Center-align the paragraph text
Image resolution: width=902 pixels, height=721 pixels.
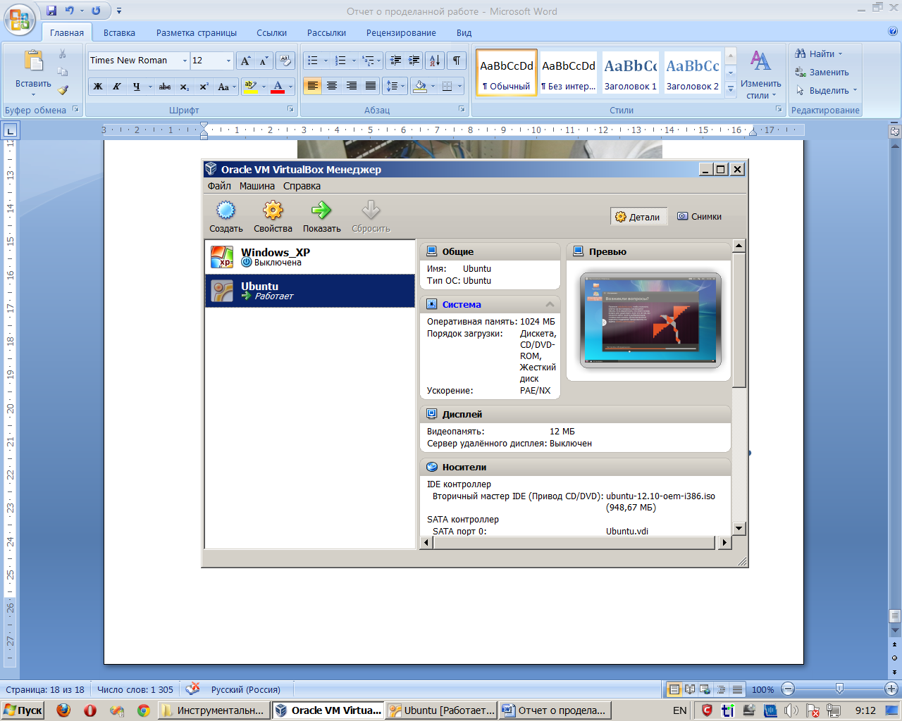(x=332, y=86)
